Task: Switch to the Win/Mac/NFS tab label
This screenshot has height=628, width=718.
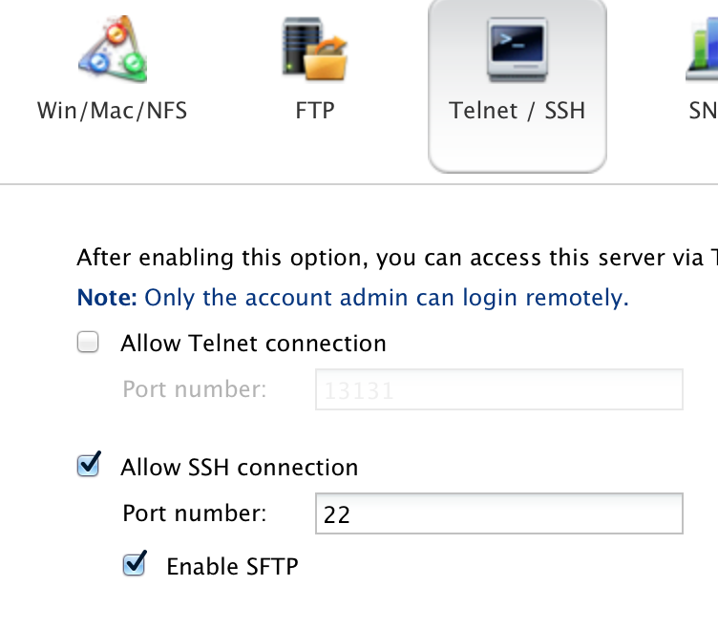Action: coord(113,111)
